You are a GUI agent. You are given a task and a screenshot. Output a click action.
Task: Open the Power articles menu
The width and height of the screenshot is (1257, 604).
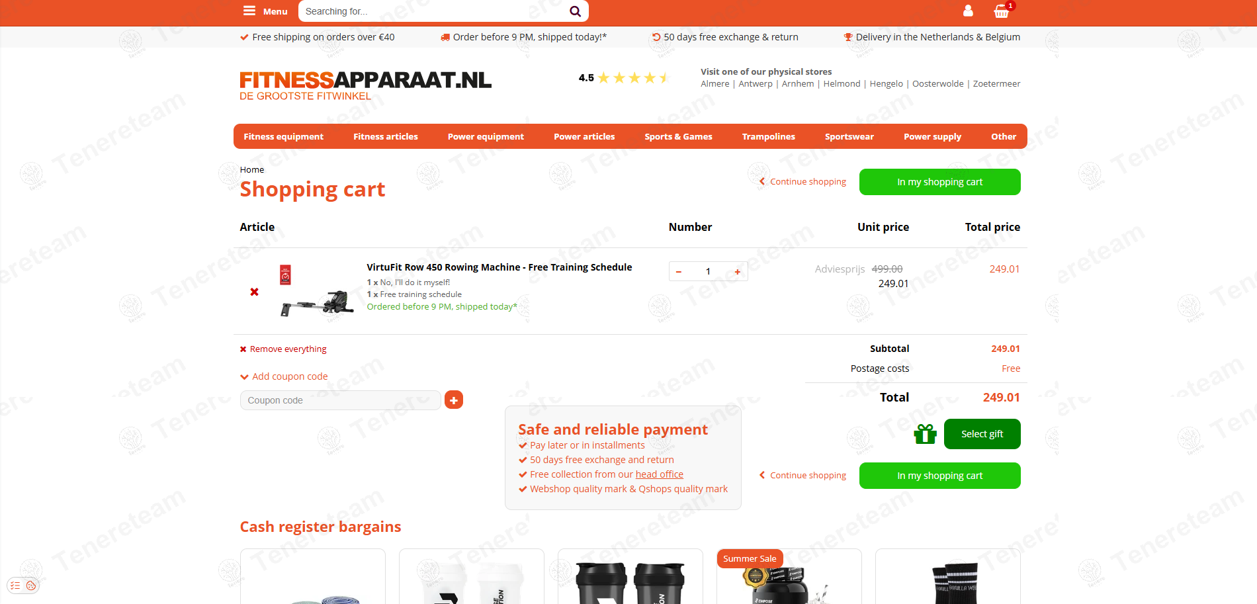pos(584,136)
